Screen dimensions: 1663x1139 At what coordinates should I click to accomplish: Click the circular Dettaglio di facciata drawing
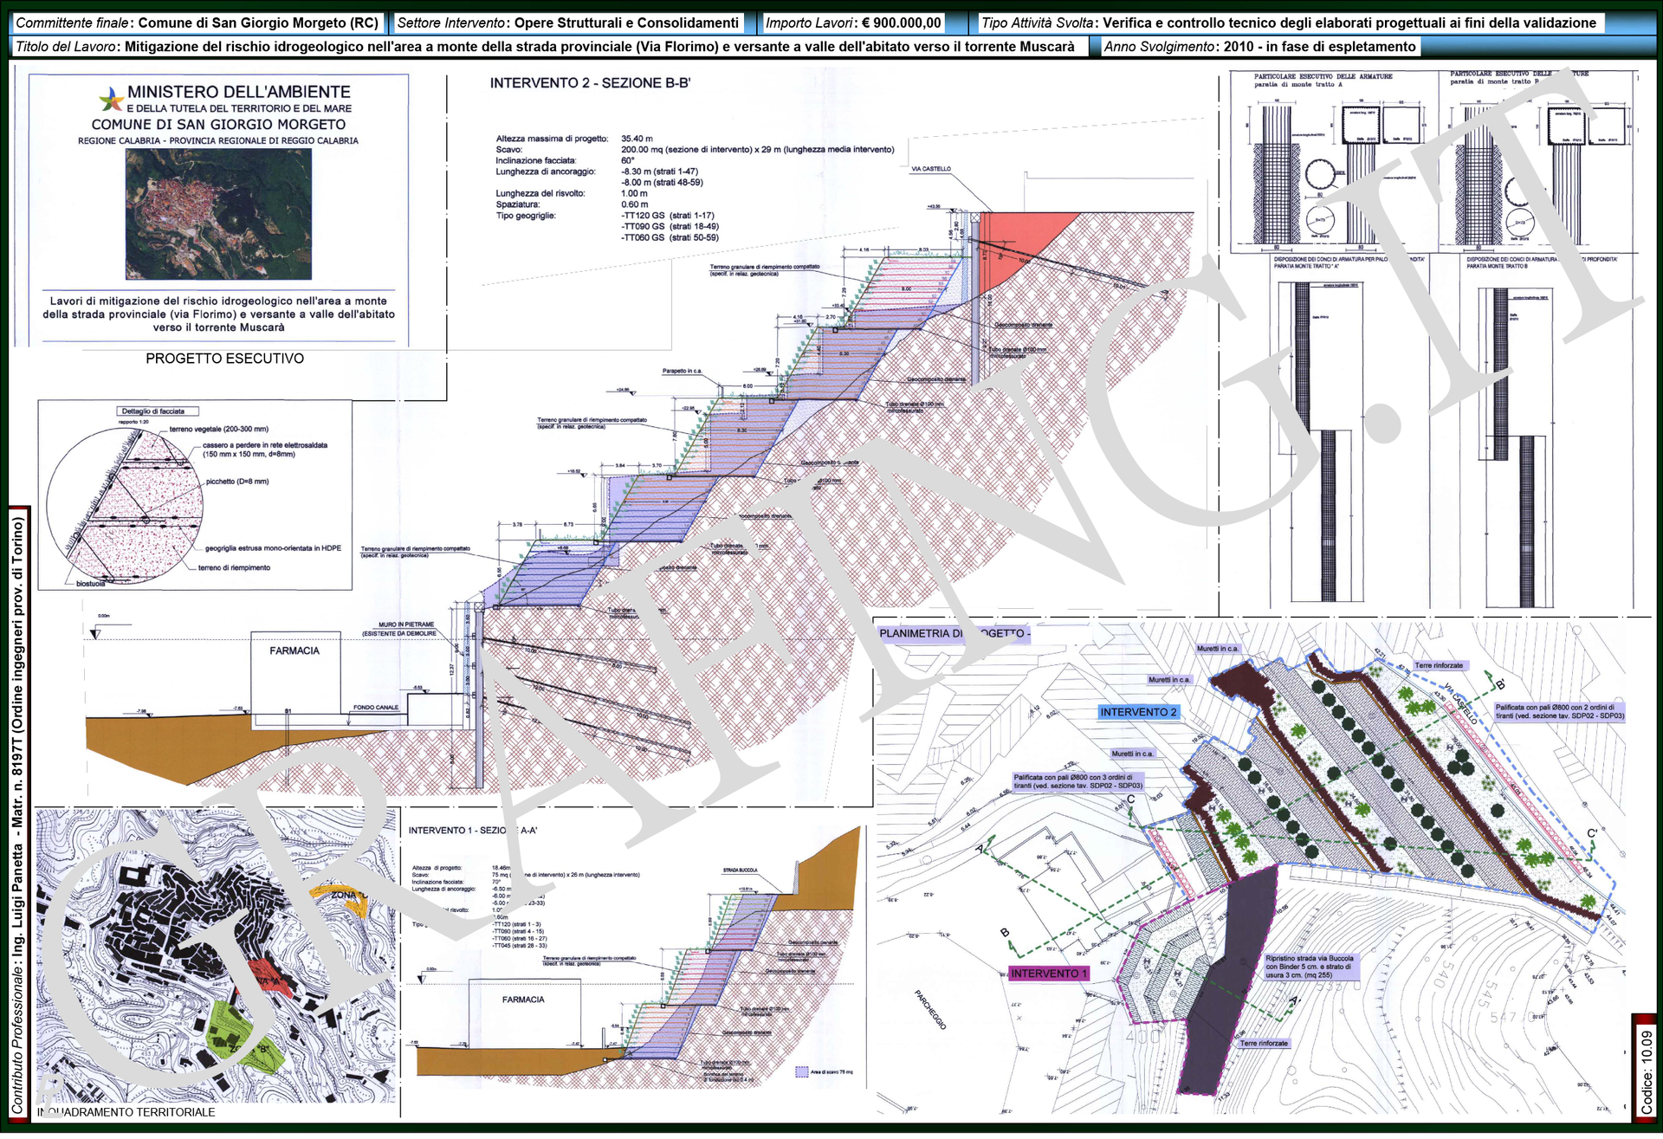click(125, 505)
